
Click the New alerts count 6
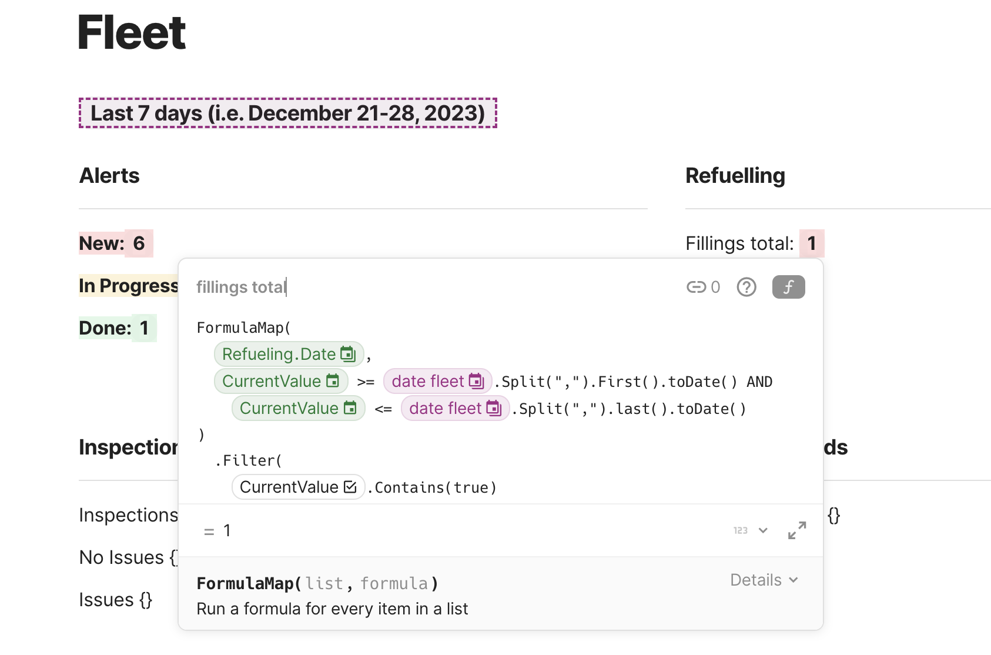pos(139,243)
